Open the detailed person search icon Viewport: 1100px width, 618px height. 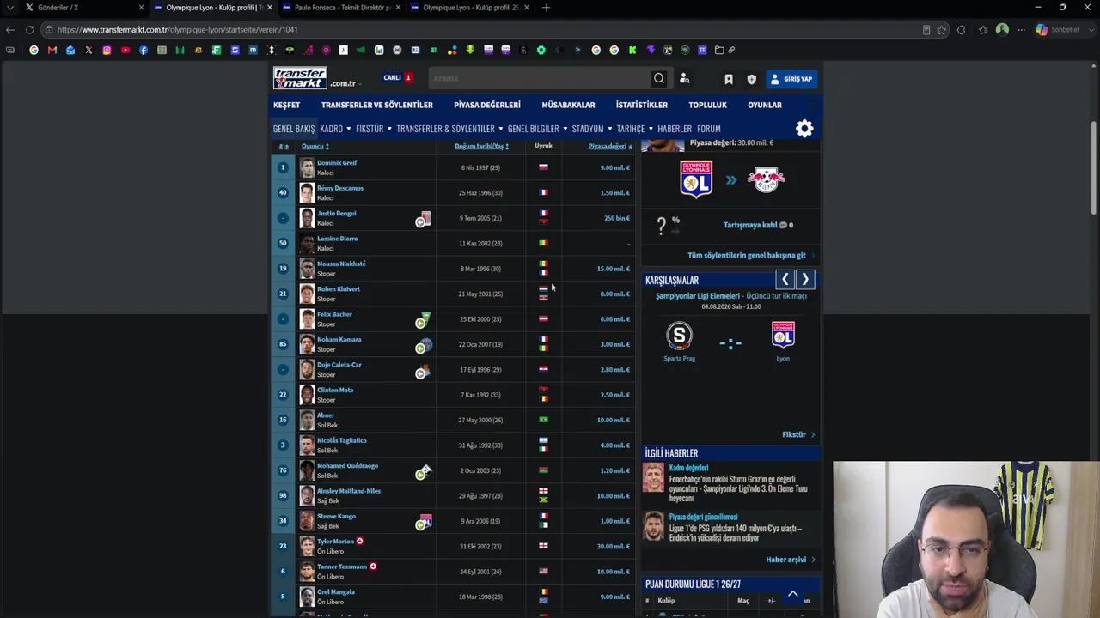pos(684,79)
